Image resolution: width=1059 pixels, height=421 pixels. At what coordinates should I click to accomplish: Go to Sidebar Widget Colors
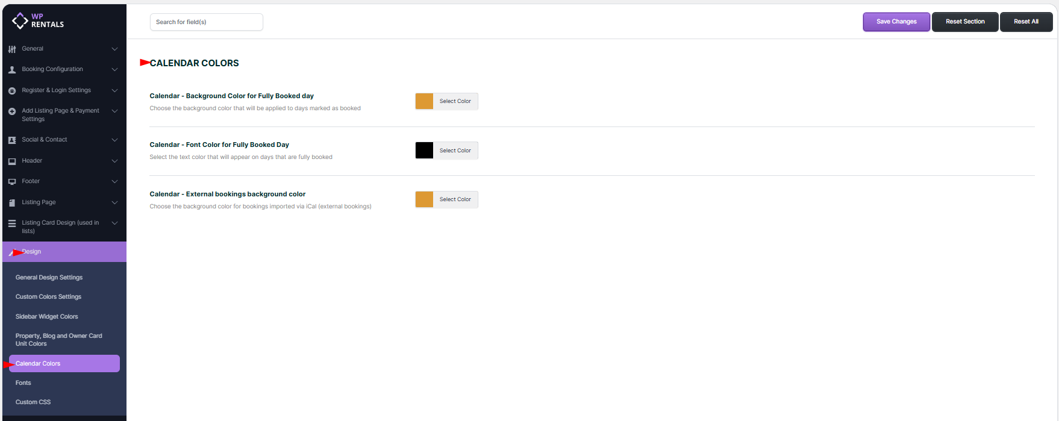pos(47,317)
